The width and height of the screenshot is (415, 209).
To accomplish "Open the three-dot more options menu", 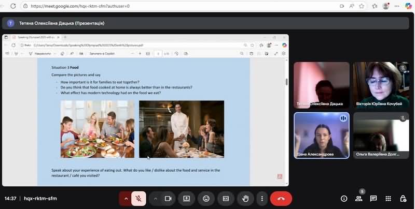I will (x=262, y=198).
